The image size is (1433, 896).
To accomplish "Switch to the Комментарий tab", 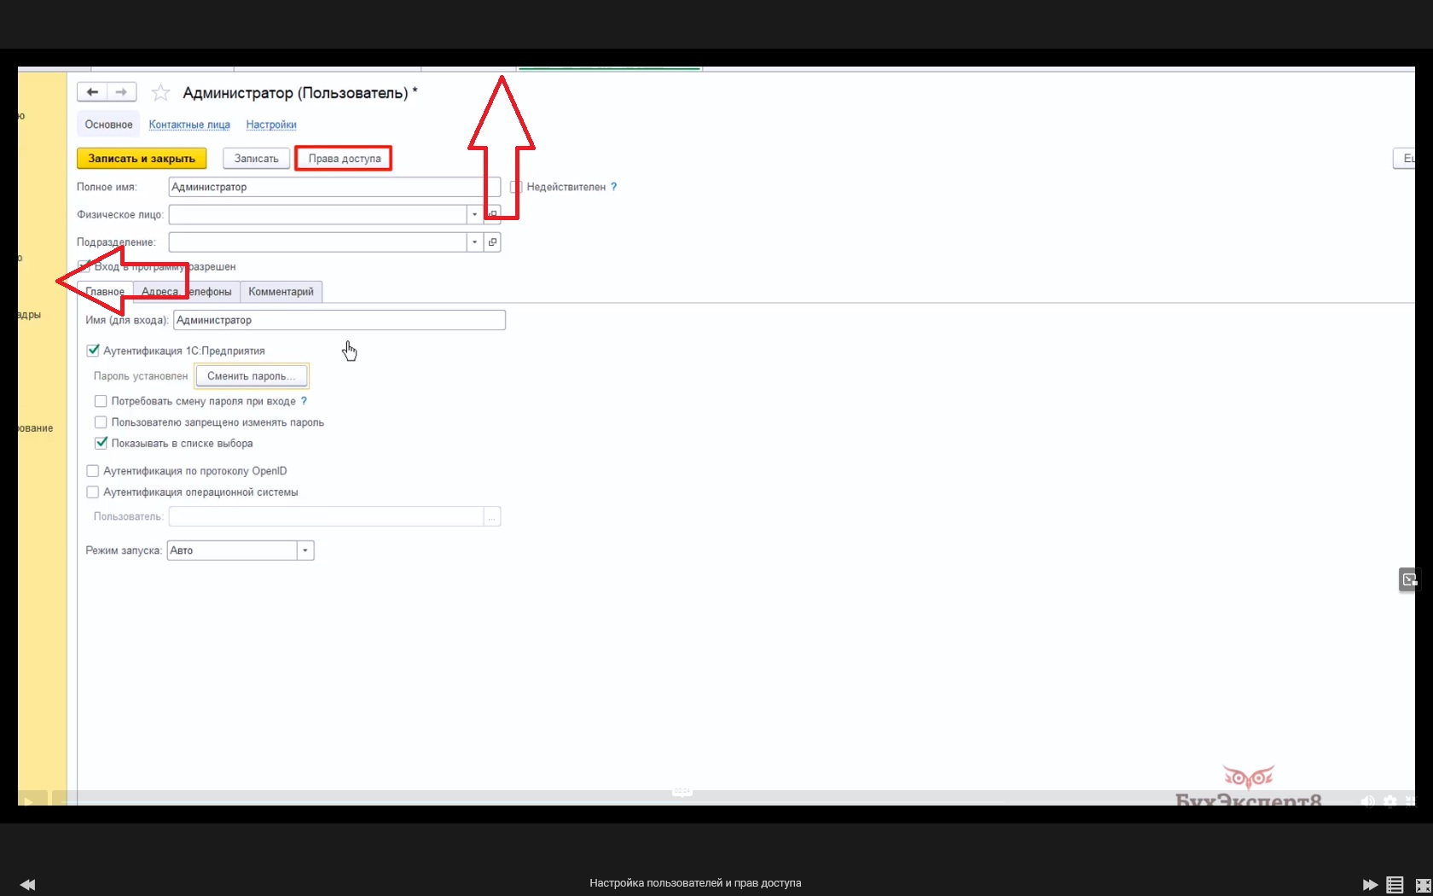I will click(x=281, y=292).
